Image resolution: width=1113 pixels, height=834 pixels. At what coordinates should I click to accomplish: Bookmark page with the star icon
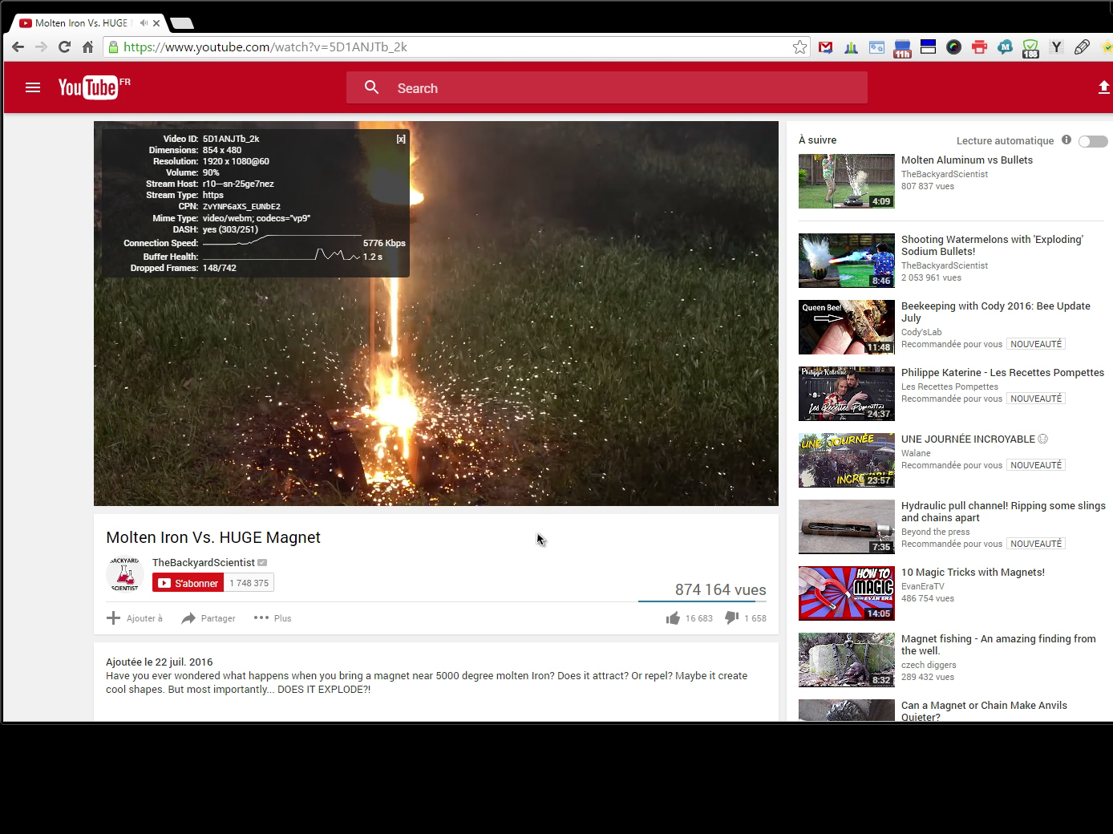[799, 47]
